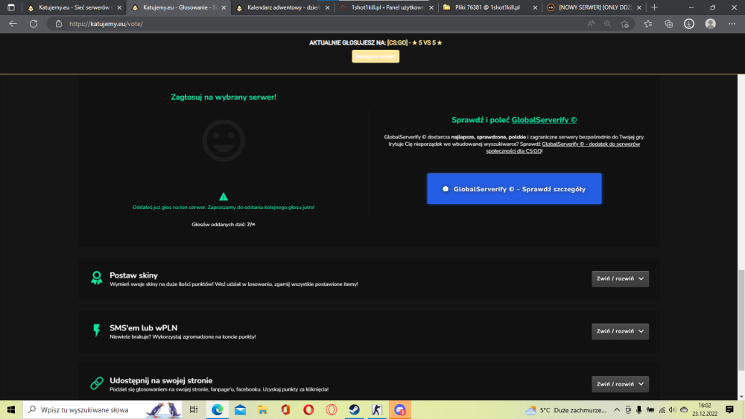Open a new browser tab
This screenshot has width=745, height=419.
(x=654, y=7)
